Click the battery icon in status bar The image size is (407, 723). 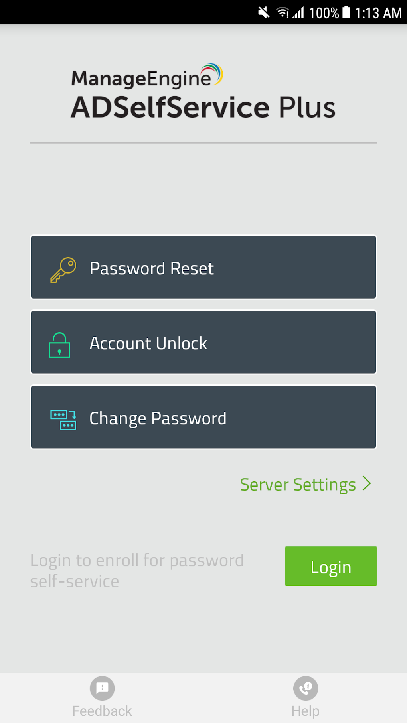(x=346, y=12)
